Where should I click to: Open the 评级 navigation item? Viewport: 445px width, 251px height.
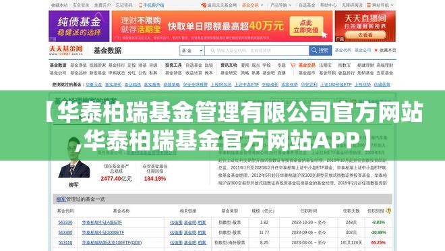(153, 65)
